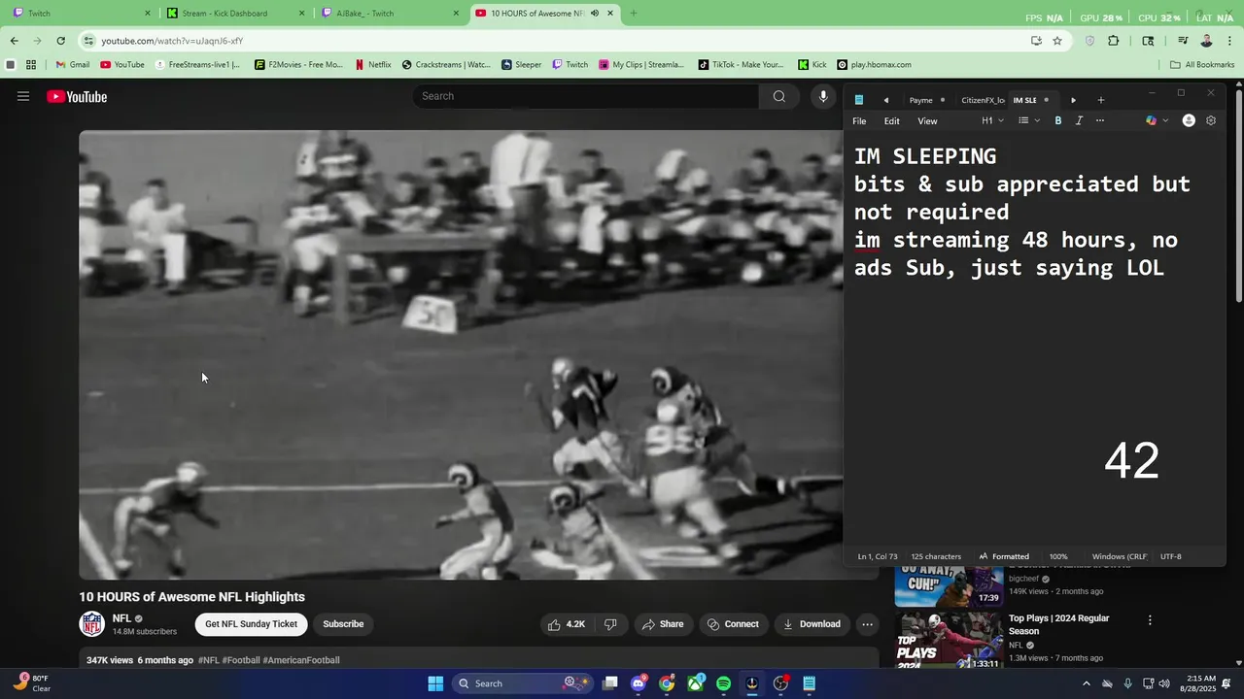Open Notepad Edit menu

point(891,121)
